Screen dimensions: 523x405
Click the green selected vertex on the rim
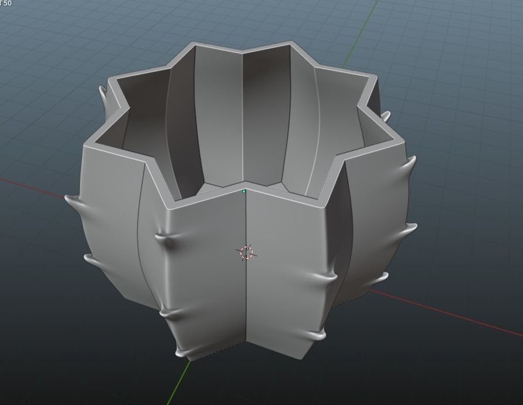click(244, 192)
